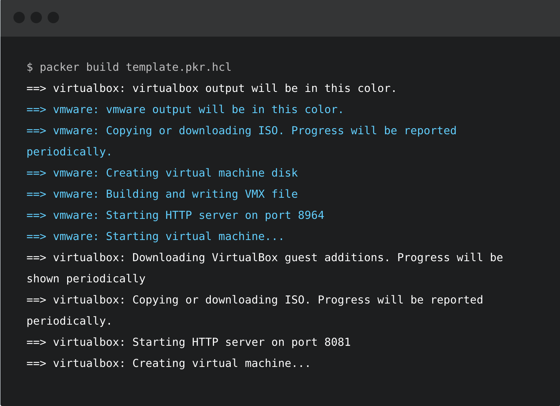Click the middle dark window dot

36,17
